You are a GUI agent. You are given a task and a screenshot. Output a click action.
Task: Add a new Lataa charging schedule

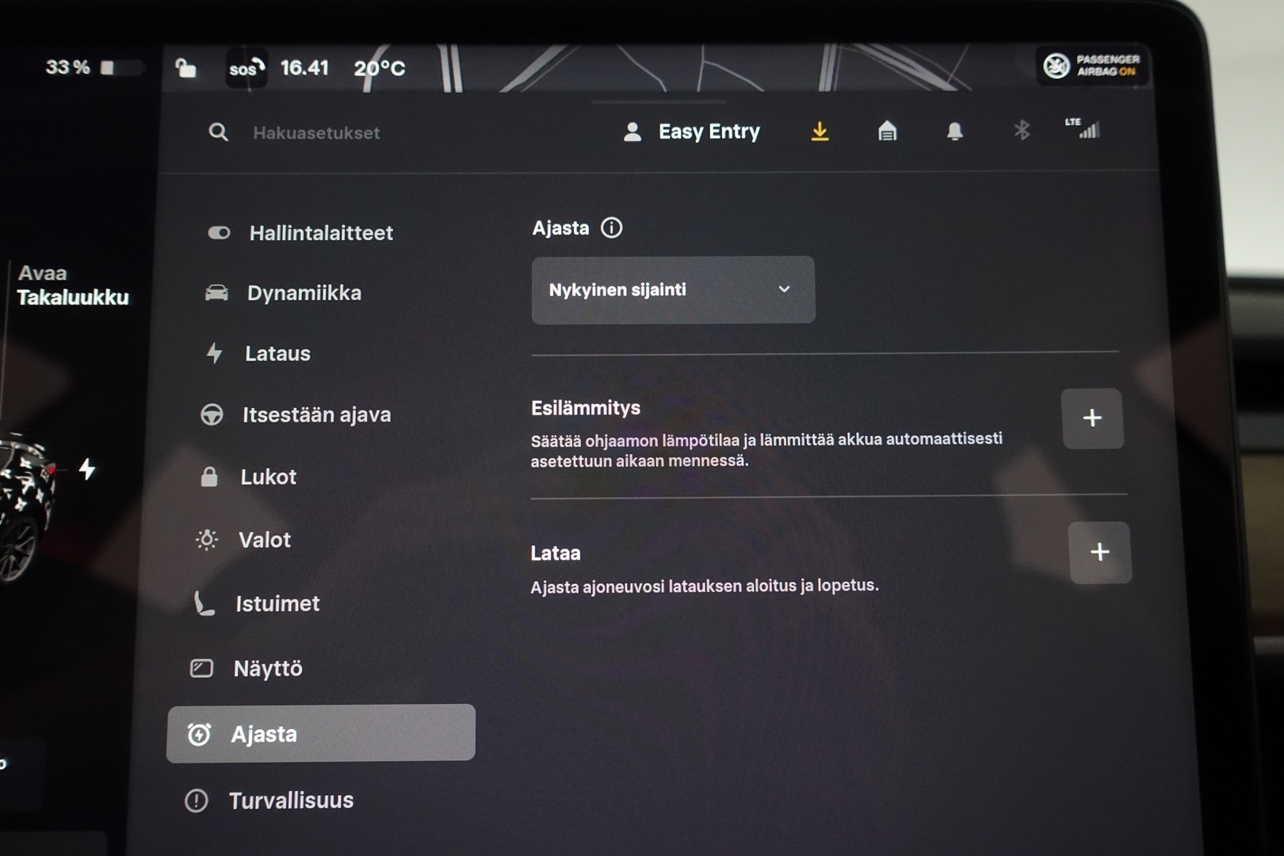click(x=1100, y=552)
